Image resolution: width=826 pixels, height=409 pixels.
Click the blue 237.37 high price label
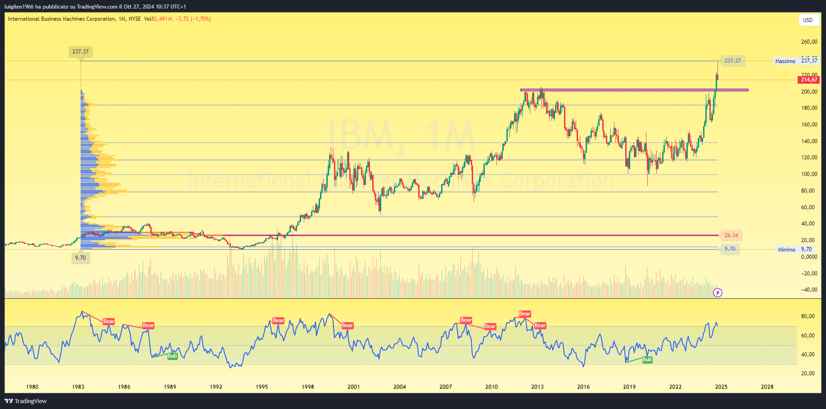pyautogui.click(x=732, y=61)
